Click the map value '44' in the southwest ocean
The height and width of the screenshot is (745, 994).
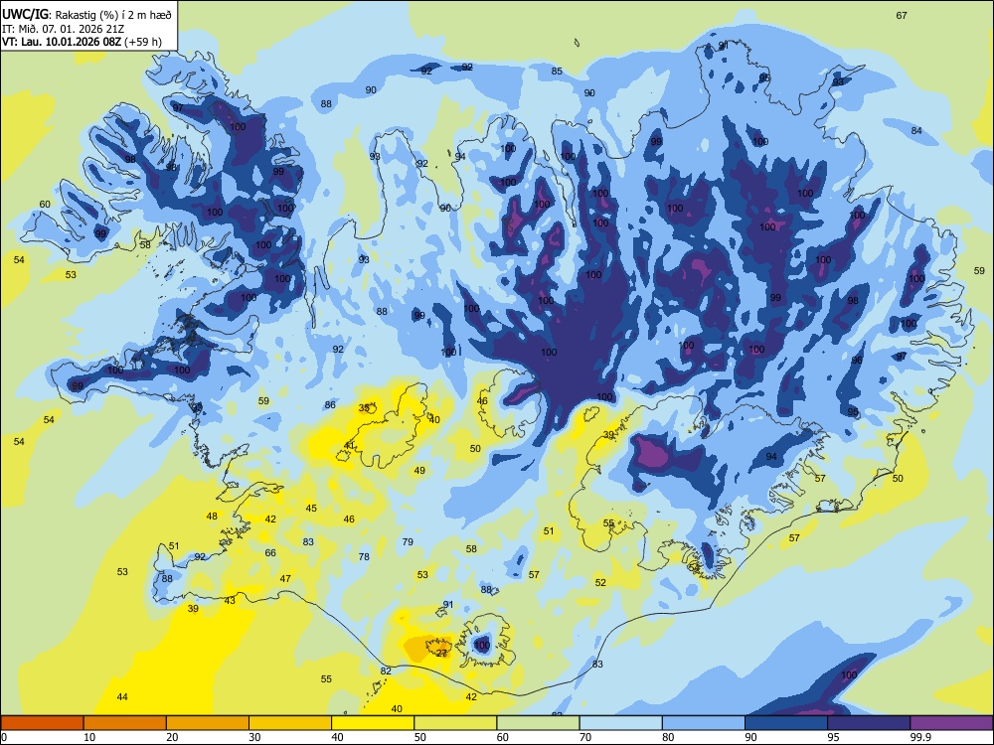pos(122,697)
